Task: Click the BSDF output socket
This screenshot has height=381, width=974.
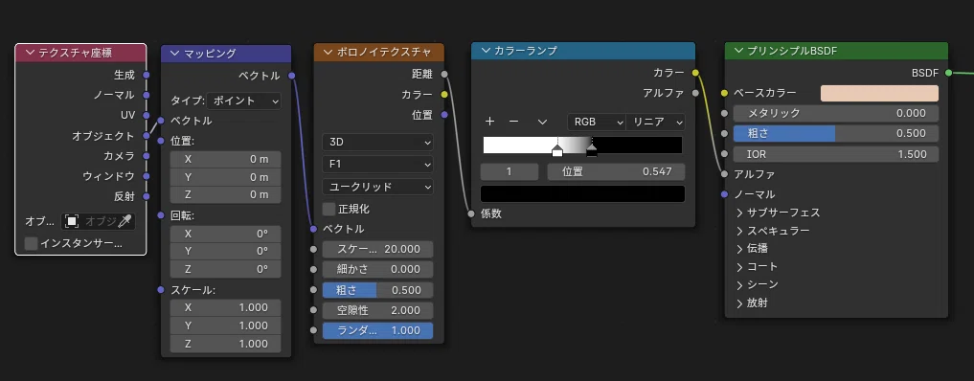Action: [x=948, y=73]
